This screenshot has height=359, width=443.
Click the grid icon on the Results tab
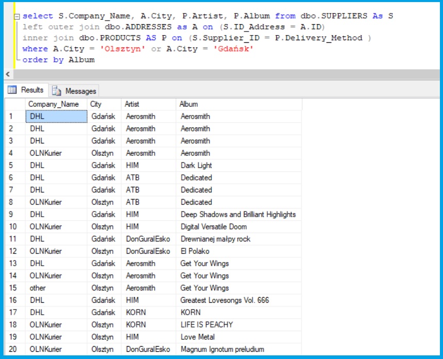[12, 90]
